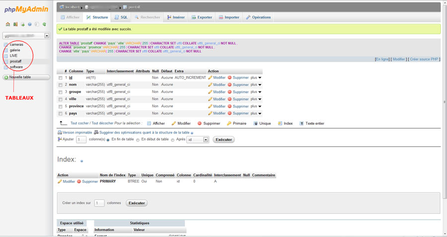
Task: Check the checkbox for the province column
Action: [60, 106]
